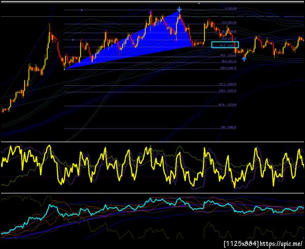The image size is (305, 249).
Task: Click the 0 Fibonacci level label at top
Action: (x=231, y=9)
